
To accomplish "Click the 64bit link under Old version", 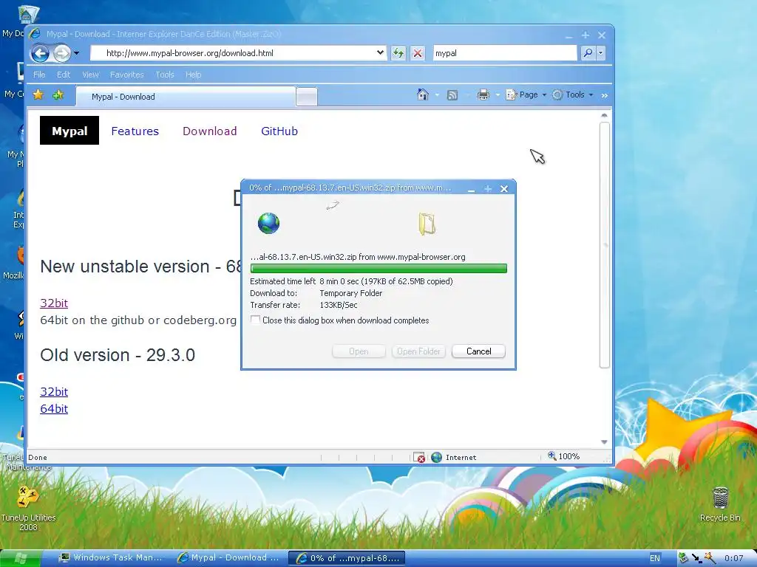I will click(x=53, y=408).
